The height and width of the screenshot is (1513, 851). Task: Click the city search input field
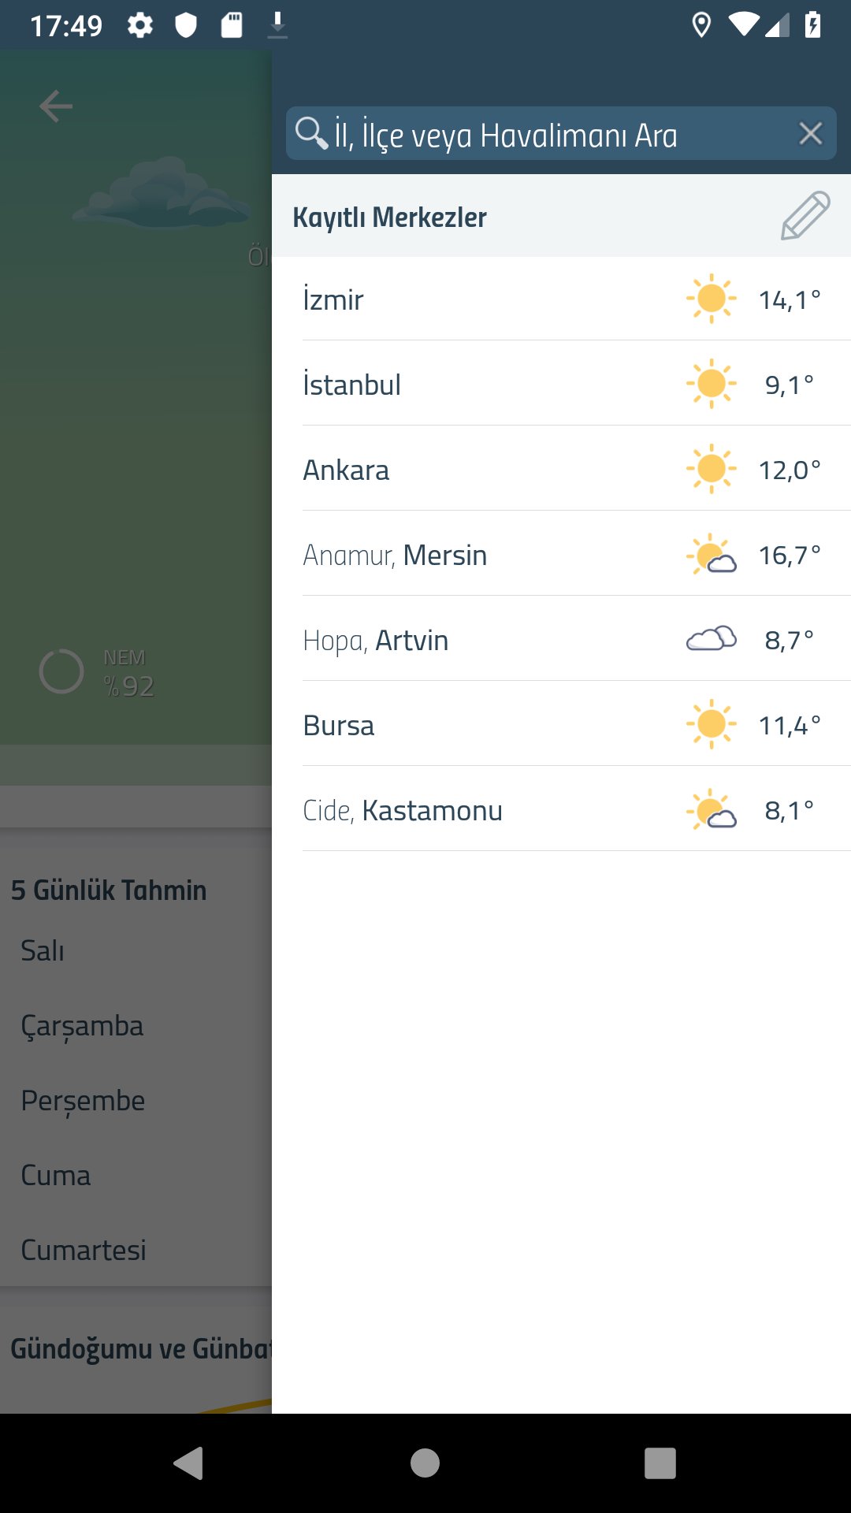(552, 135)
